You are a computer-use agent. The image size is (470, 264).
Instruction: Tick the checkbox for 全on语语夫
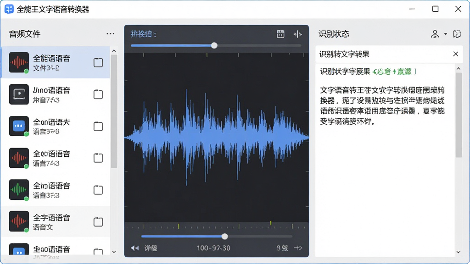(x=98, y=126)
